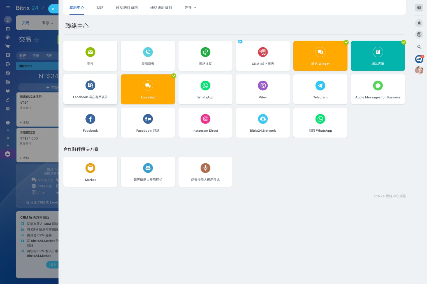Image resolution: width=427 pixels, height=284 pixels.
Task: Open Facebook 潛在客戶廣告 tile
Action: (x=90, y=89)
